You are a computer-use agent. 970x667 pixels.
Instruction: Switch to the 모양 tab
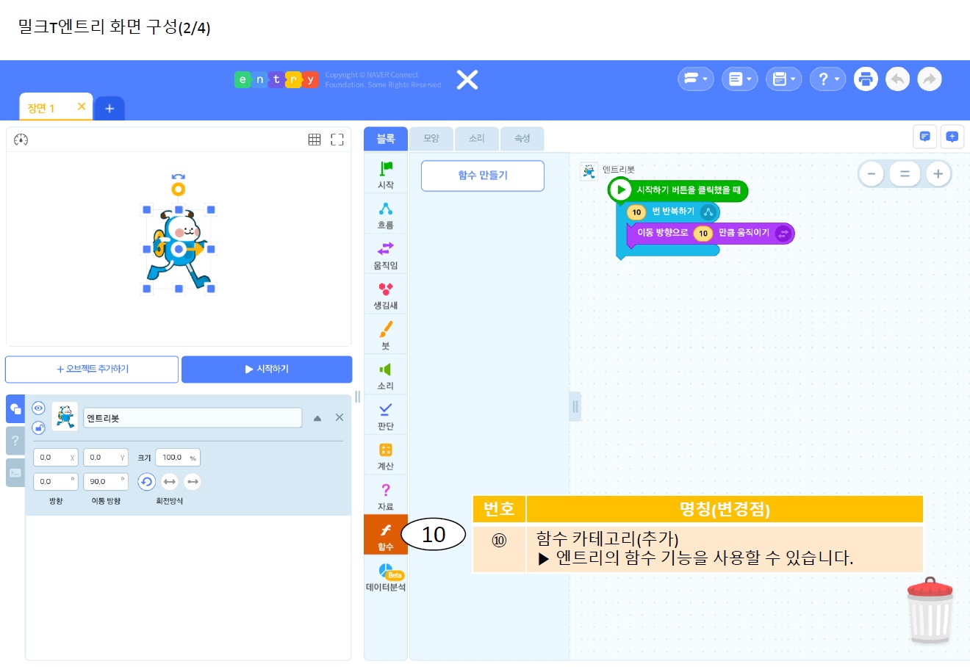click(x=431, y=138)
